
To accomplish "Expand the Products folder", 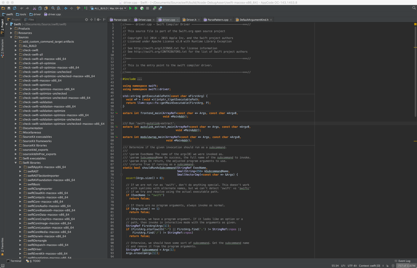I will click(11, 29).
